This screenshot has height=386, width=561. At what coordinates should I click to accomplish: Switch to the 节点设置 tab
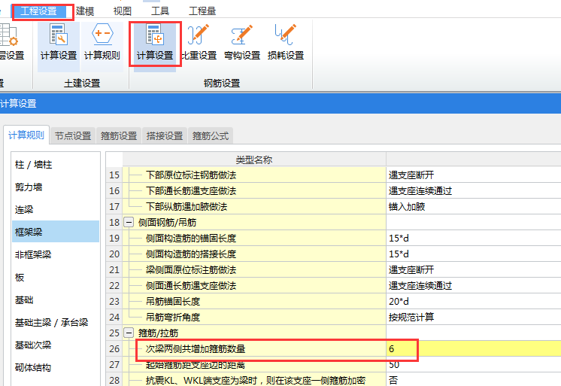(73, 136)
